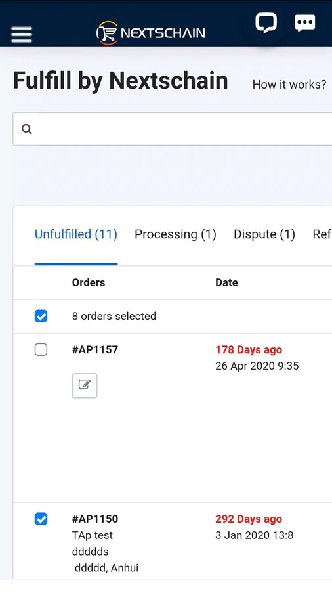Uncheck the box for order #AP1150
The height and width of the screenshot is (591, 332).
(x=41, y=519)
